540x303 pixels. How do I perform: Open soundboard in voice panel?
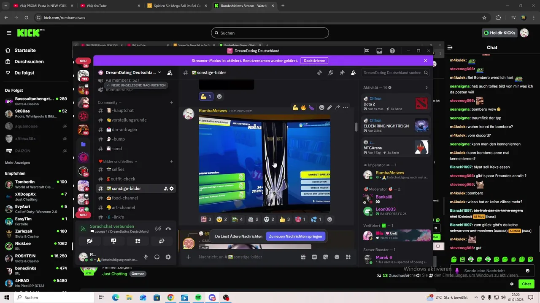[162, 241]
